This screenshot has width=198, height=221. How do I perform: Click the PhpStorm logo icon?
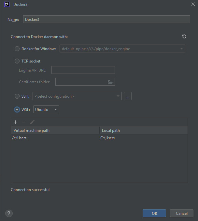coord(7,4)
